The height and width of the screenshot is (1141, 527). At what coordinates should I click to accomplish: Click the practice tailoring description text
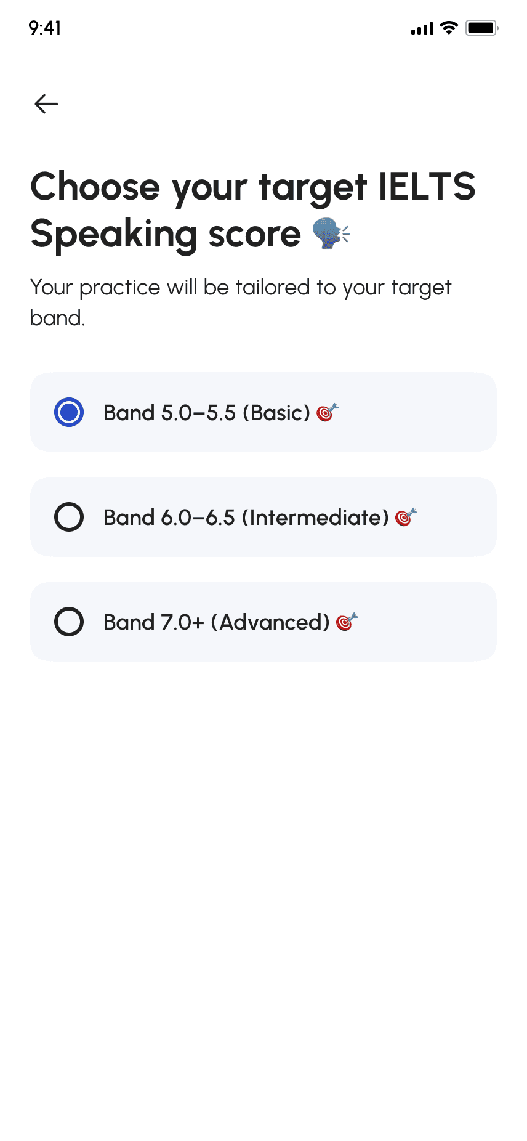click(x=241, y=302)
